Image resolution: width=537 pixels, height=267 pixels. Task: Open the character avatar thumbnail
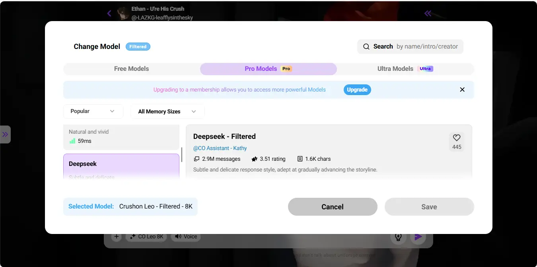pos(123,14)
